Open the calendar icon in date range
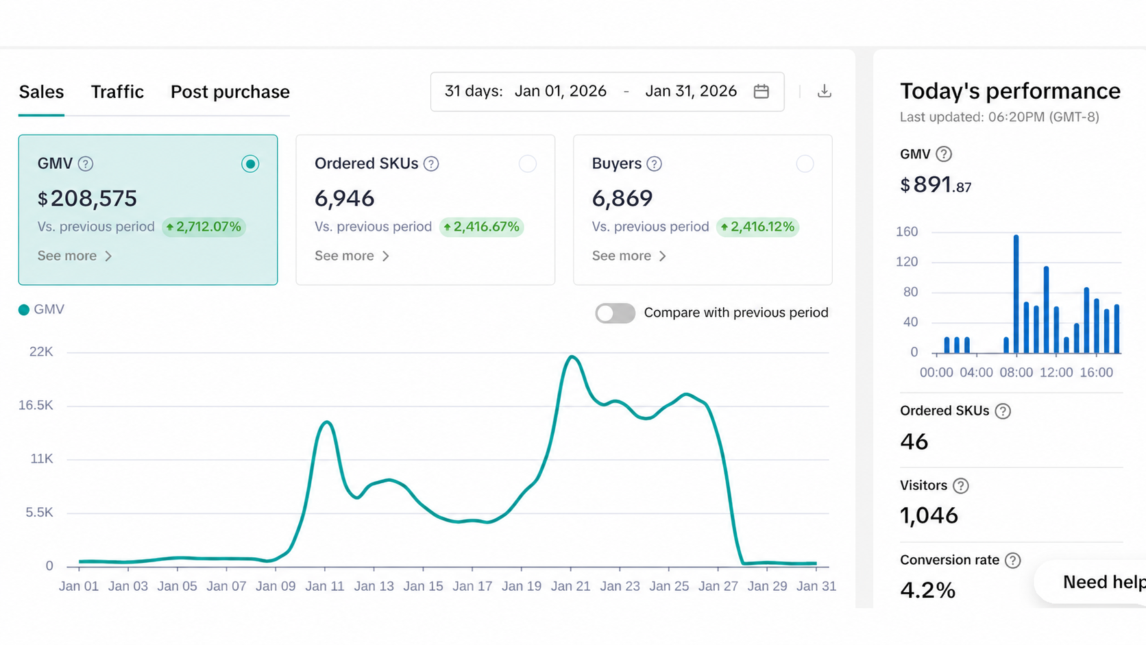 (x=761, y=91)
